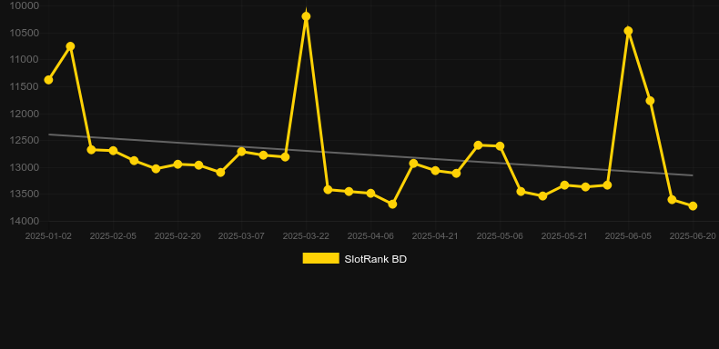The height and width of the screenshot is (349, 719).
Task: Click the "2025-06-20" x-axis date label
Action: [693, 236]
